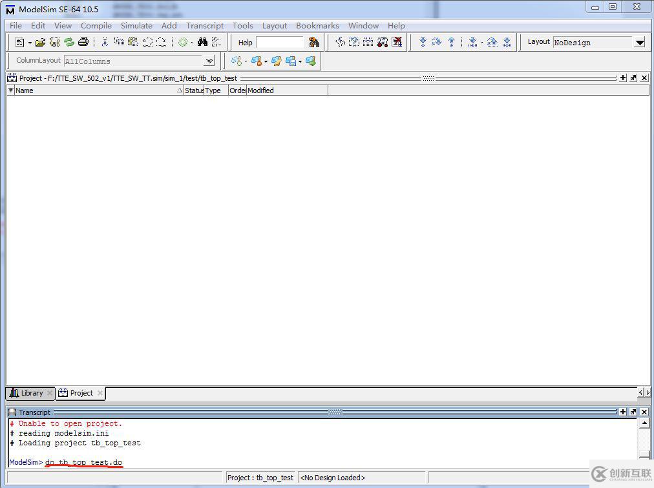Click the 'Project : tb_top_test' status bar field
This screenshot has height=488, width=654.
pyautogui.click(x=260, y=478)
